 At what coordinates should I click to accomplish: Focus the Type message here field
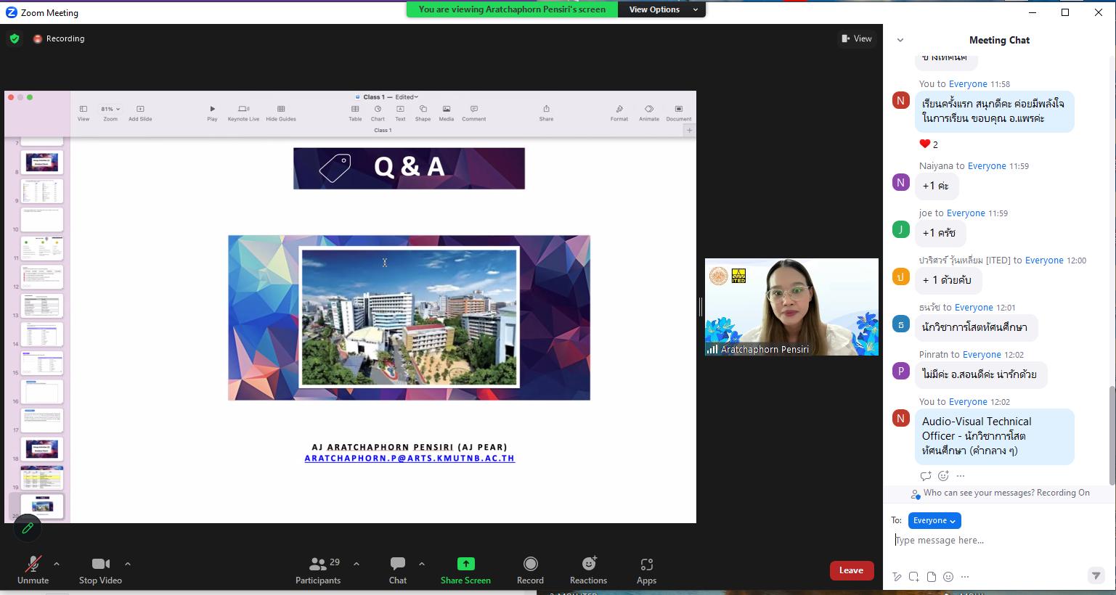click(x=999, y=540)
